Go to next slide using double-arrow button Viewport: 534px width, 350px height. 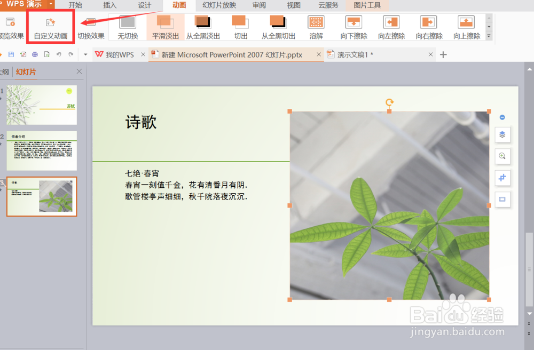529,333
